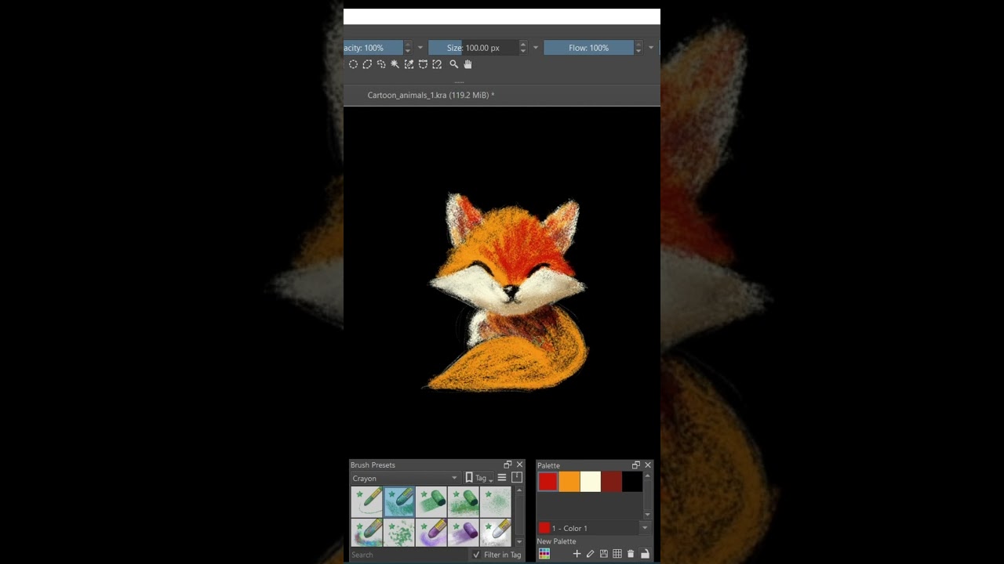The width and height of the screenshot is (1004, 564).
Task: Pick the red palette swatch
Action: coord(547,482)
